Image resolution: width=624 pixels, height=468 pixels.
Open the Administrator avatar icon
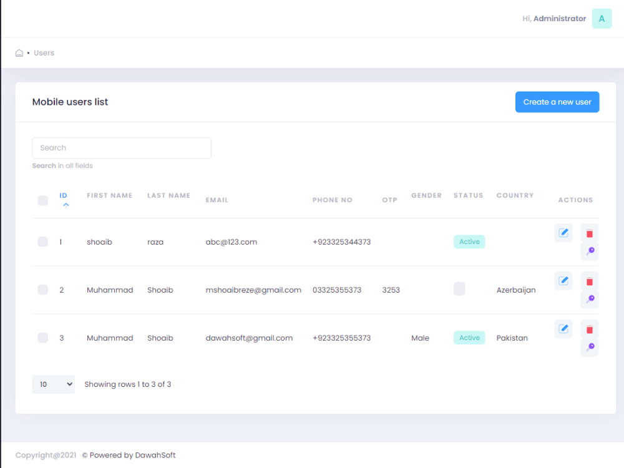click(602, 18)
